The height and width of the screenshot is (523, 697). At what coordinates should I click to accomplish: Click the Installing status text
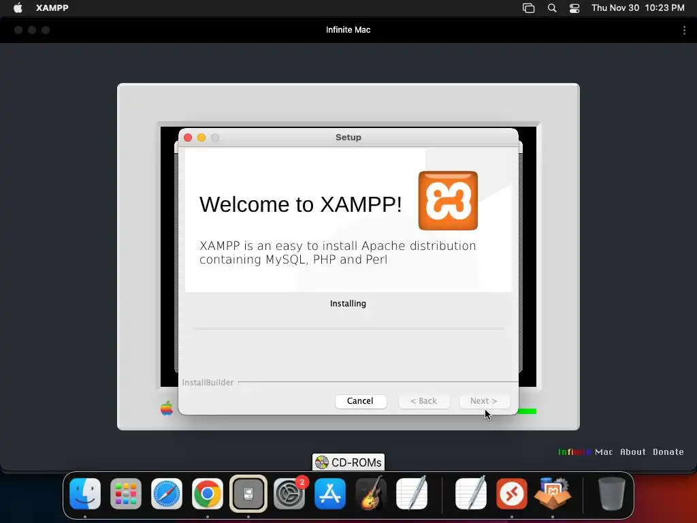[348, 304]
